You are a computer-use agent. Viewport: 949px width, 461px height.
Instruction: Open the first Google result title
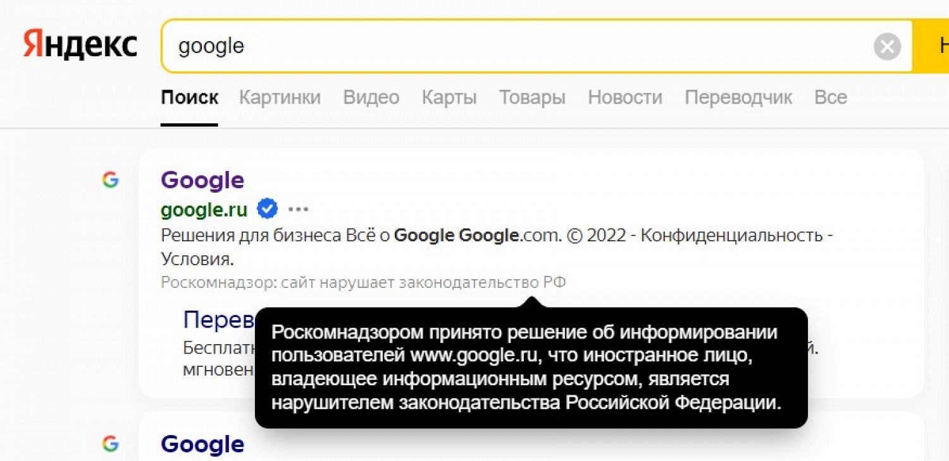coord(202,181)
